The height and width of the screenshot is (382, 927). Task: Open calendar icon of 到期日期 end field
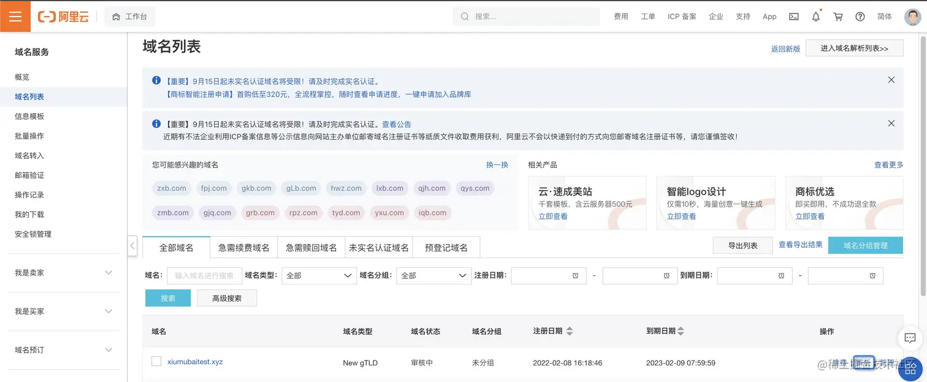(872, 276)
